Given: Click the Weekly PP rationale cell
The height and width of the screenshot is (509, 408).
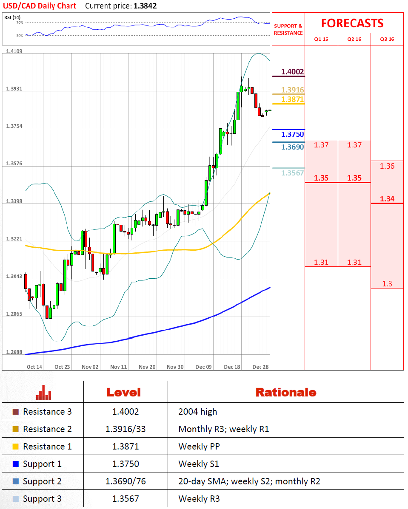Looking at the screenshot, I should click(x=199, y=447).
